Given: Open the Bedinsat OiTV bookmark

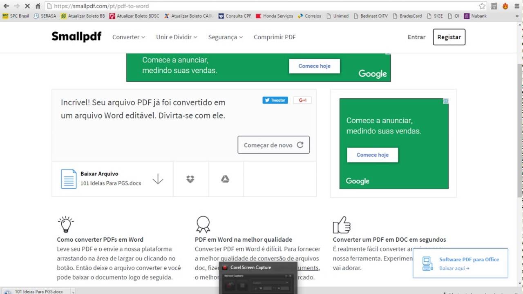Looking at the screenshot, I should coord(371,16).
